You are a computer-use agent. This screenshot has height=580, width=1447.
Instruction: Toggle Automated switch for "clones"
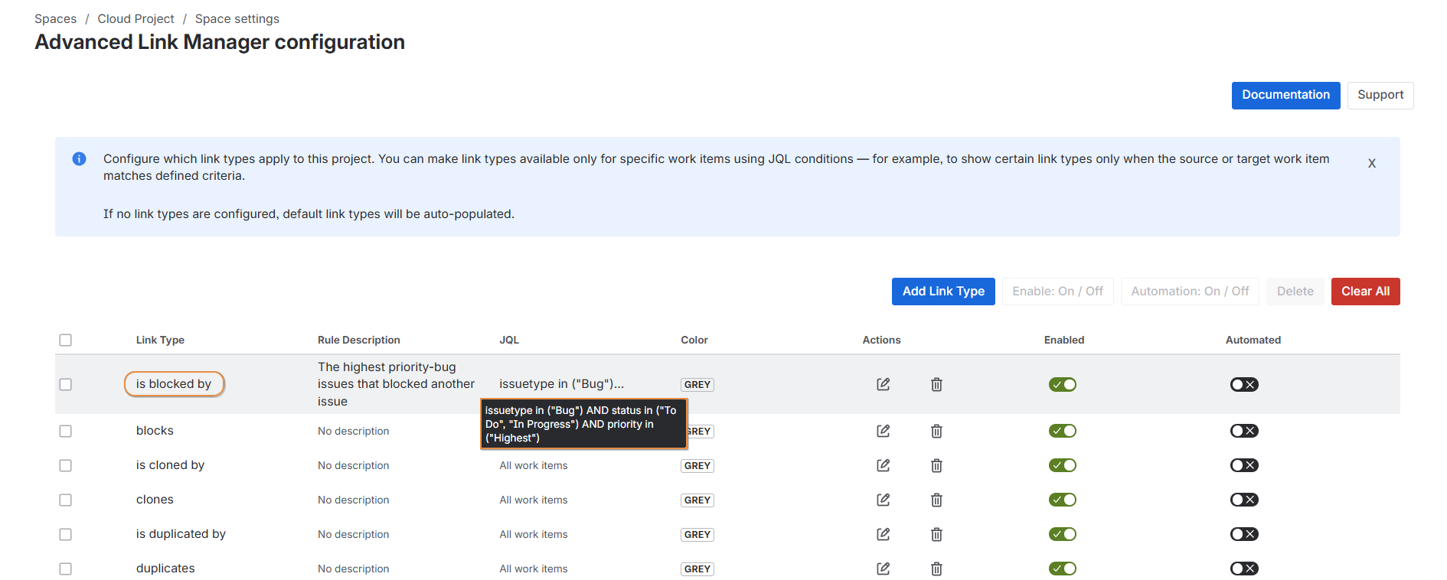point(1244,500)
